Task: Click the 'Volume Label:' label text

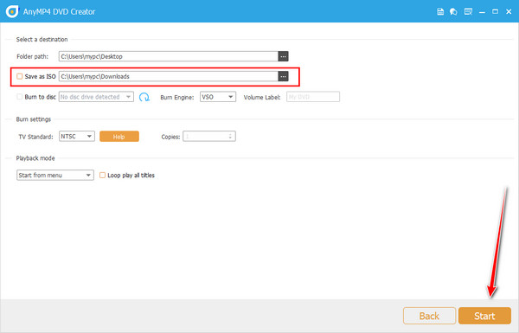Action: point(262,98)
